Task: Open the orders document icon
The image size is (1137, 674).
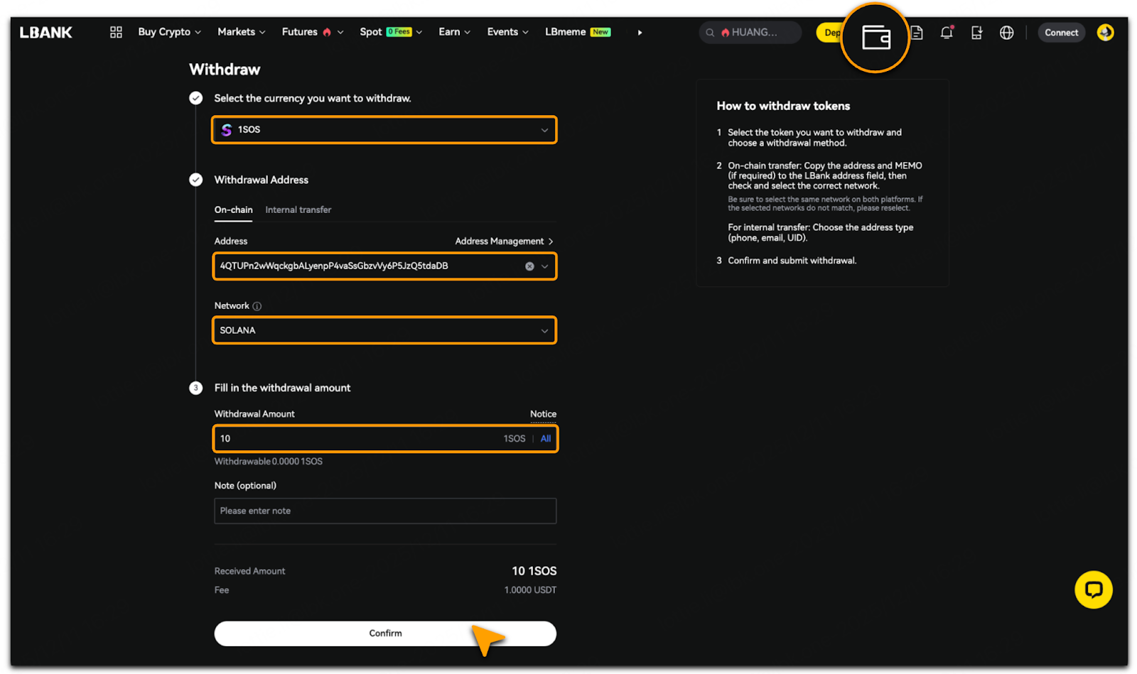Action: [917, 33]
